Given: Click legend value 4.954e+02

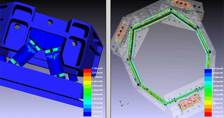Looking at the screenshot, I should 97,86.
